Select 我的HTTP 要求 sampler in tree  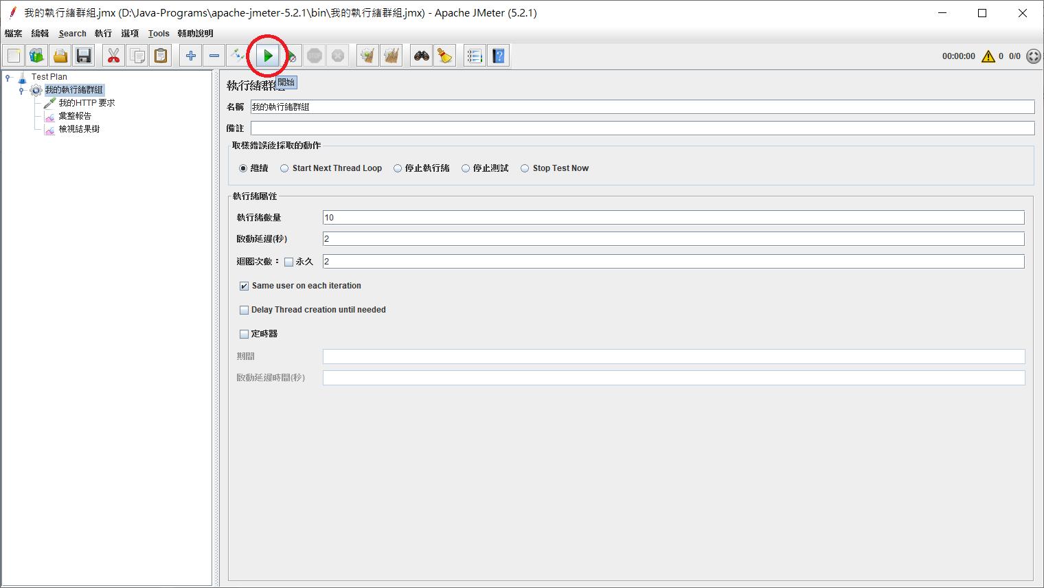click(x=87, y=103)
